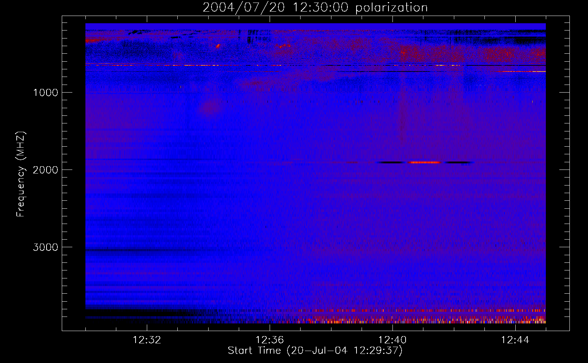This screenshot has width=588, height=363.
Task: Click the plot title '2004/07/20 12:30:00 polarization'
Action: coord(315,8)
